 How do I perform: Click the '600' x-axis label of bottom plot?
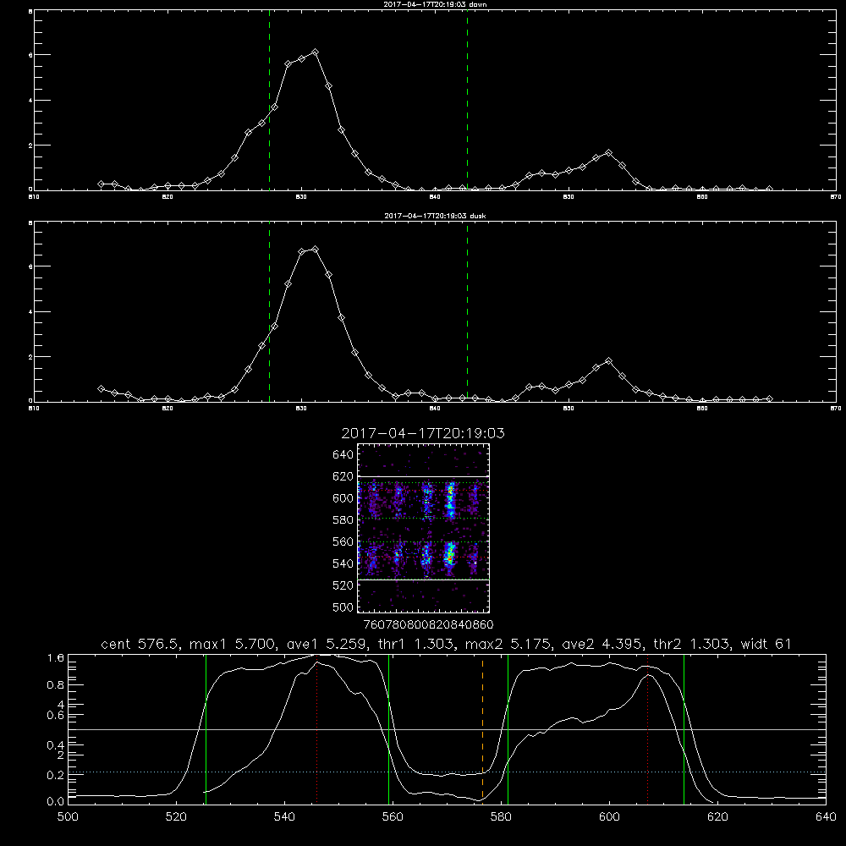coord(609,817)
